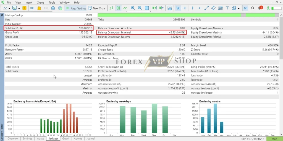
Task: Open the Window menu
Action: click(64, 2)
